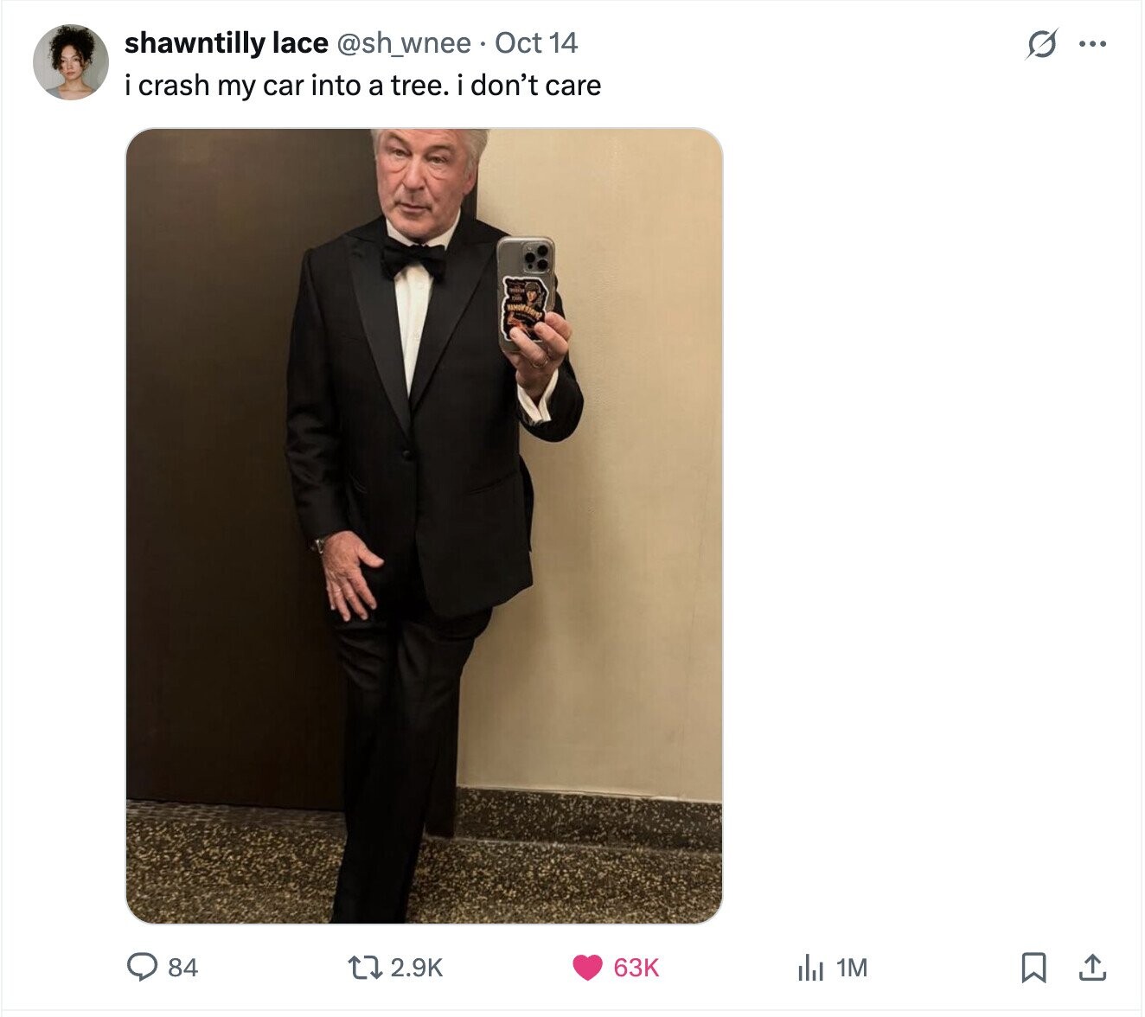
Task: Click the Grok slashed-circle icon
Action: (1041, 43)
